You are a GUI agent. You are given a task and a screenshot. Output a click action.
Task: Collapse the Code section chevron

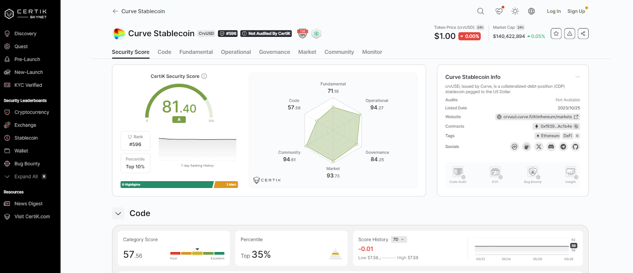coord(118,214)
